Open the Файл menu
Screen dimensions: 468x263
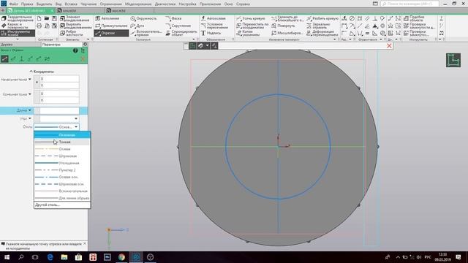pos(13,4)
